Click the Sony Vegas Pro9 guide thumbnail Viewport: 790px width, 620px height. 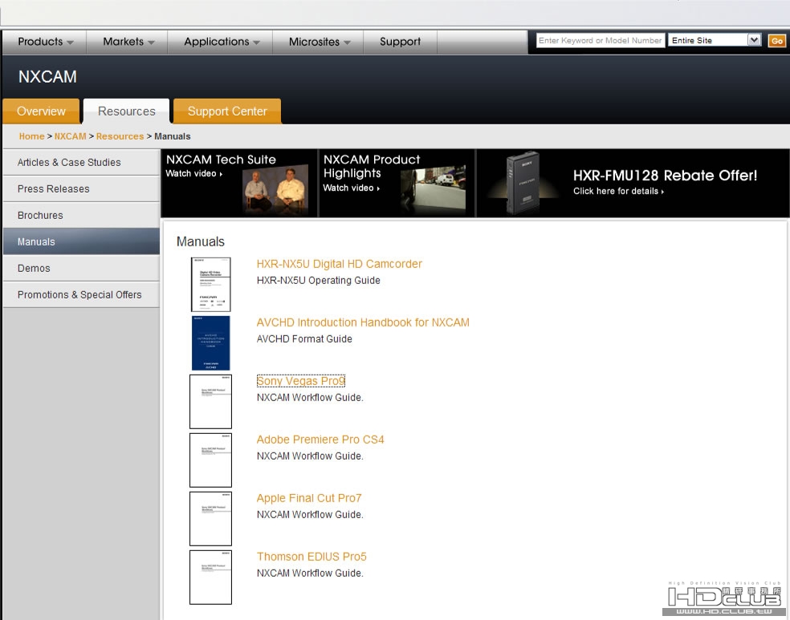[210, 402]
